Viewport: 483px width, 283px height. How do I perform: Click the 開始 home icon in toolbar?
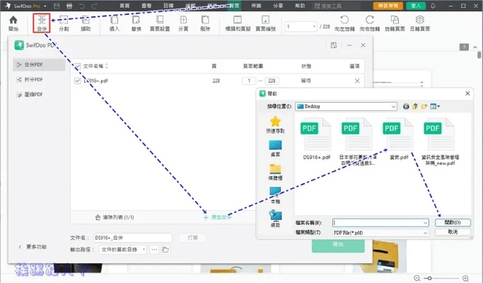[x=13, y=23]
